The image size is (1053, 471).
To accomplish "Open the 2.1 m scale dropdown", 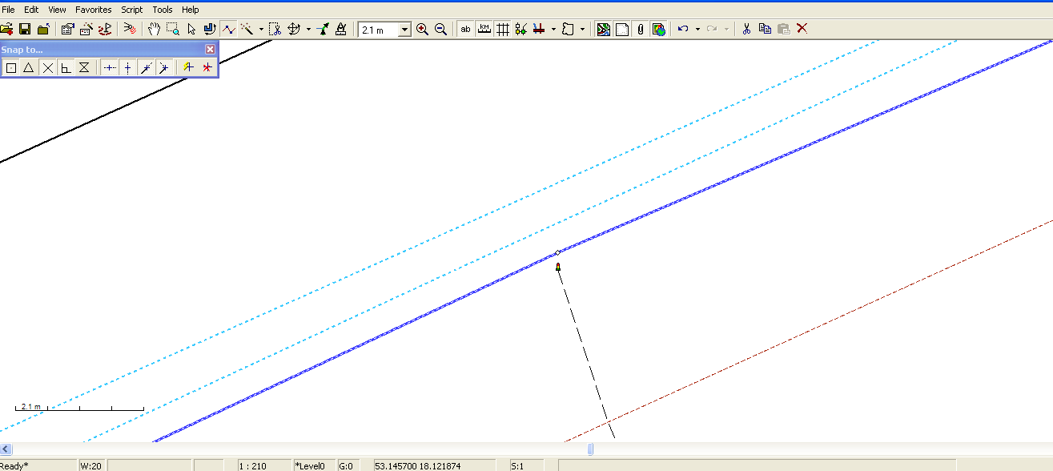I will click(404, 30).
